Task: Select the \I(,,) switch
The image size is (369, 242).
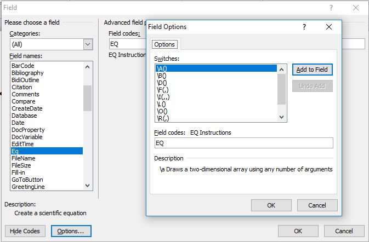Action: pos(216,97)
